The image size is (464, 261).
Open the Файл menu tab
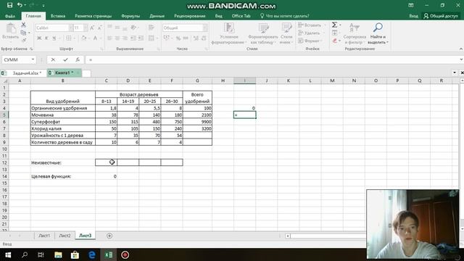pyautogui.click(x=10, y=16)
